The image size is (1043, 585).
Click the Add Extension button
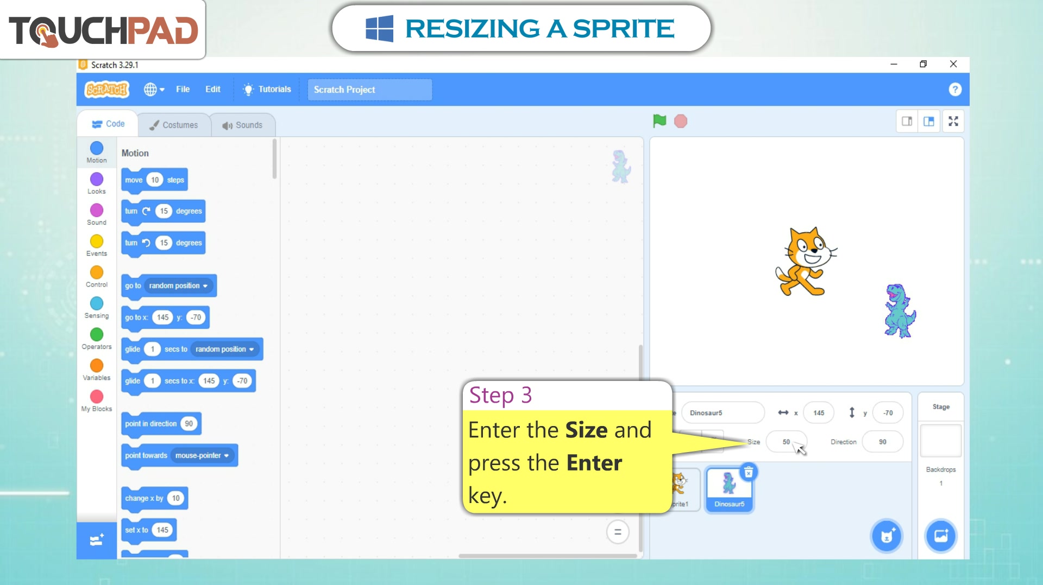coord(97,541)
